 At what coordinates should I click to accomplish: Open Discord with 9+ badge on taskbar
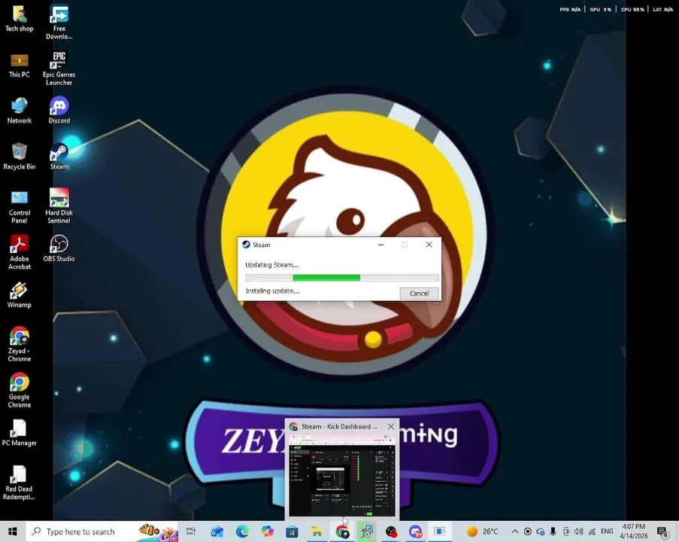coord(416,531)
